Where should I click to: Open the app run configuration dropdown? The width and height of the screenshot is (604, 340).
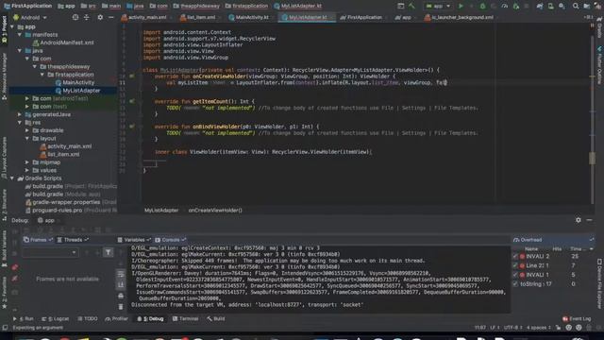coord(438,6)
